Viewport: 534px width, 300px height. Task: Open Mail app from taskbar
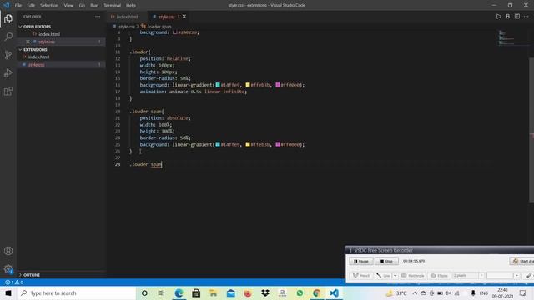(x=230, y=292)
